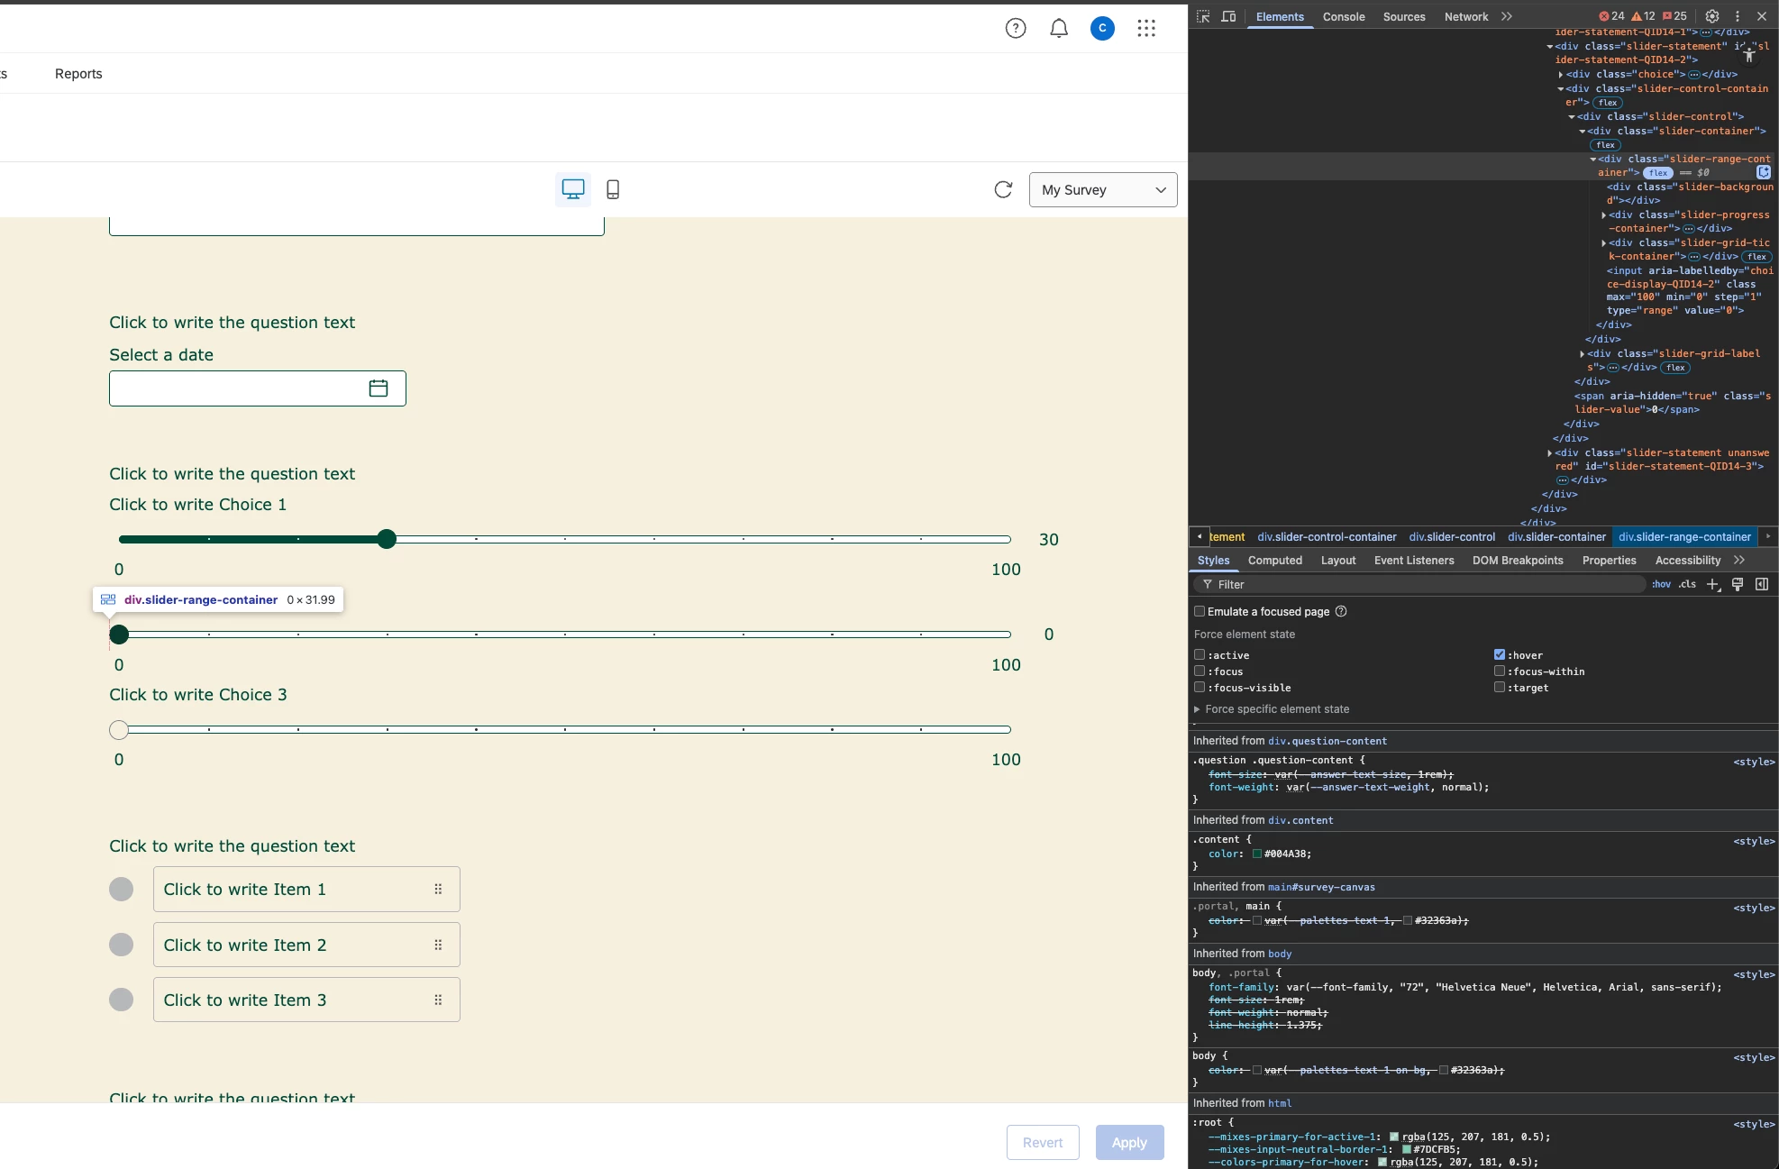Click the Choice 1 slider handle at 30
Image resolution: width=1779 pixels, height=1169 pixels.
[x=387, y=539]
